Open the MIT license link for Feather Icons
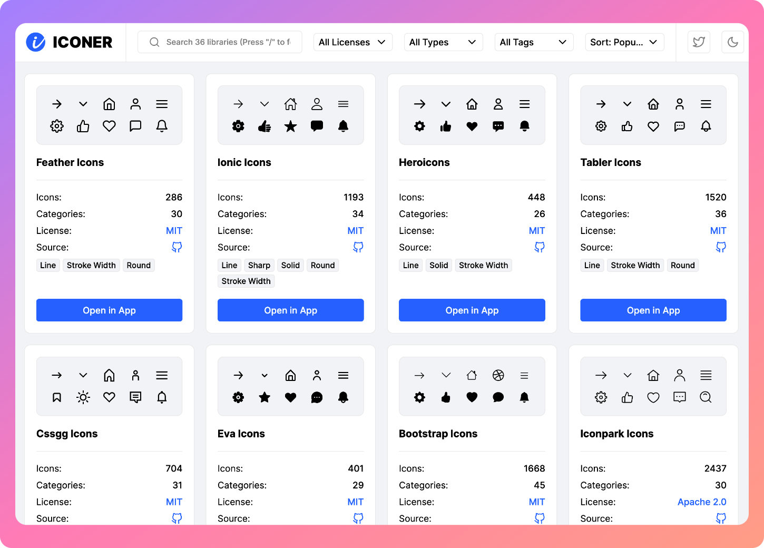This screenshot has height=548, width=764. coord(174,231)
